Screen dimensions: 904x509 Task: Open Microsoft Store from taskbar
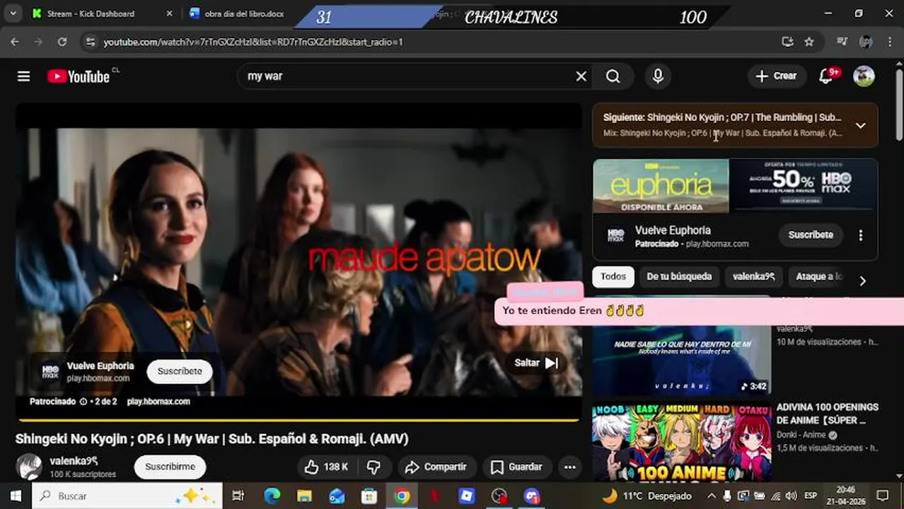tap(369, 496)
